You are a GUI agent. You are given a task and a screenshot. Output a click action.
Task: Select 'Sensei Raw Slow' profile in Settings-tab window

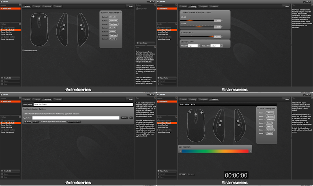163,34
